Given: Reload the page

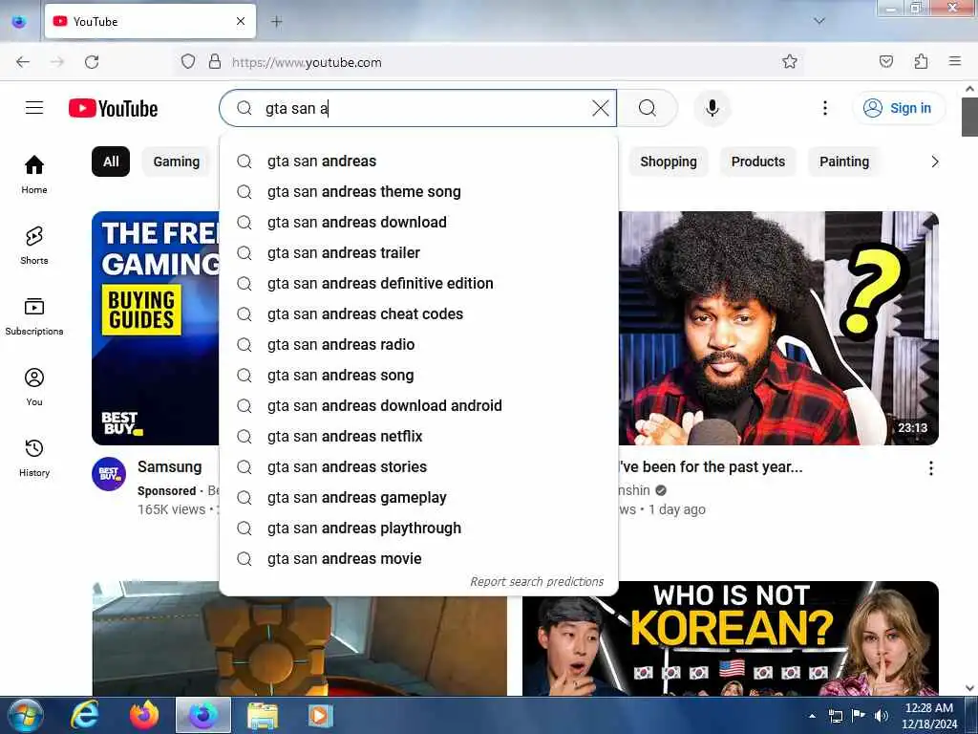Looking at the screenshot, I should pyautogui.click(x=92, y=62).
